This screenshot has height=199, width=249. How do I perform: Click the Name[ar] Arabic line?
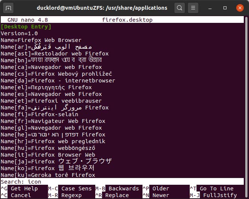coord(46,47)
